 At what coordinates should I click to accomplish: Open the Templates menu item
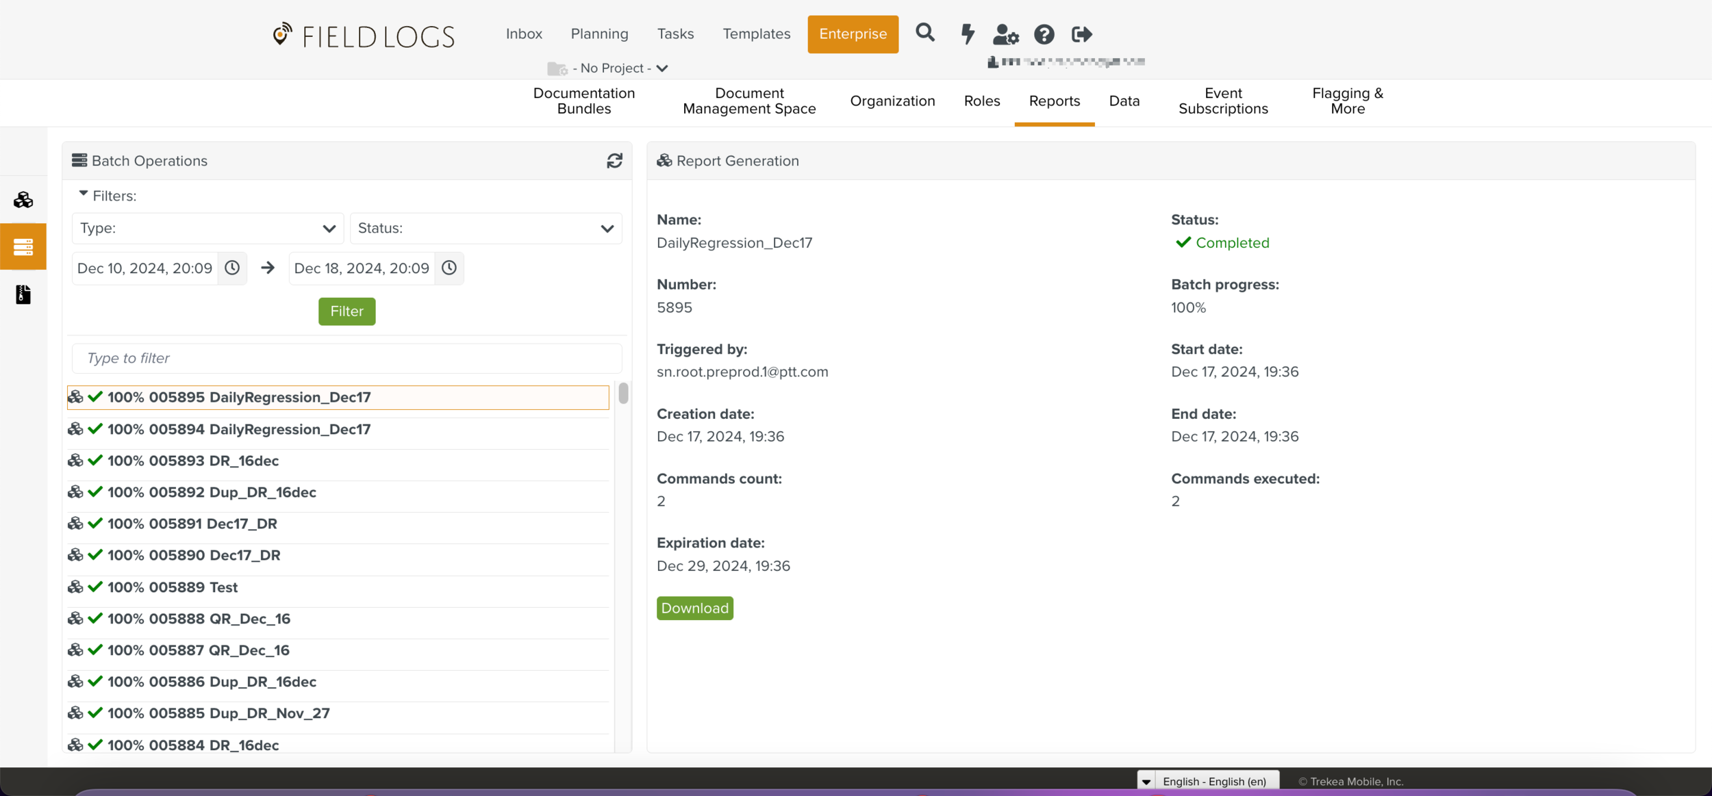pyautogui.click(x=756, y=34)
